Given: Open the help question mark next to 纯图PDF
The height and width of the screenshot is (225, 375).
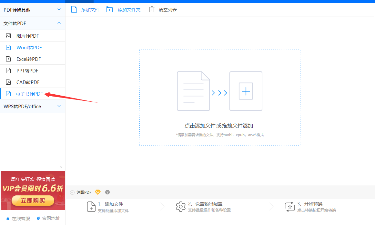Looking at the screenshot, I should 107,192.
